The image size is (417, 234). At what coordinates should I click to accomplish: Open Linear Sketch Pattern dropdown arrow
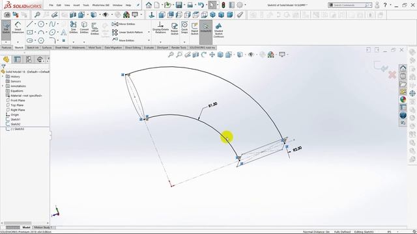[x=149, y=32]
